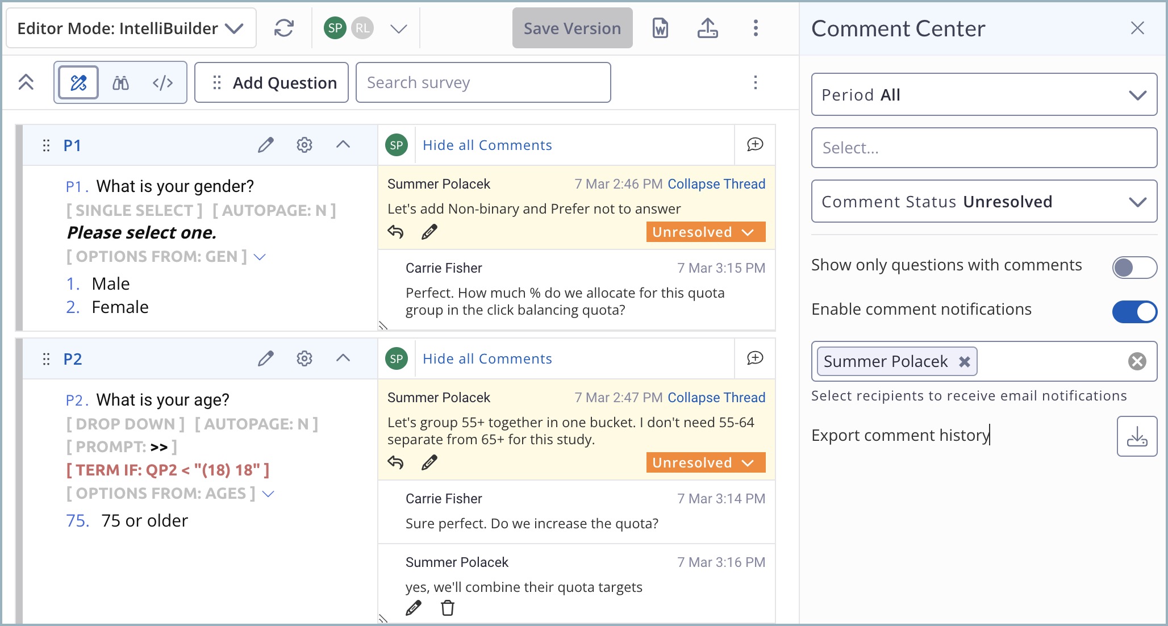Open Editor Mode IntelliBuilder dropdown
Viewport: 1168px width, 626px height.
[131, 28]
